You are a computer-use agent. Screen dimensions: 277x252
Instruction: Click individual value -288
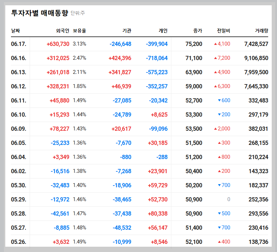[162, 157]
